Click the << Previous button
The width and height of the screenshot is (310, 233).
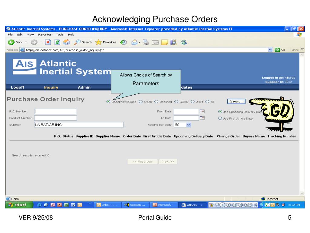143,161
